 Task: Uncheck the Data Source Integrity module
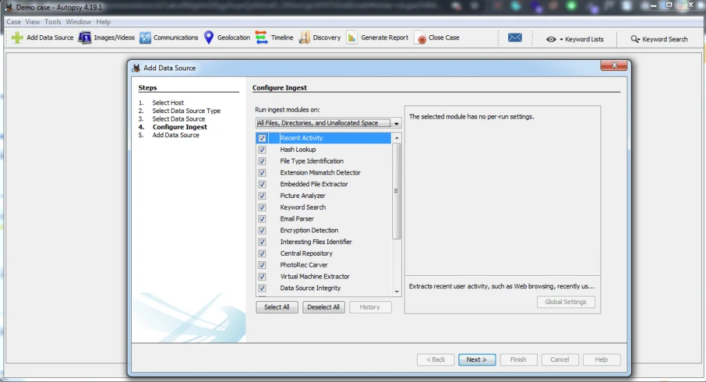262,288
